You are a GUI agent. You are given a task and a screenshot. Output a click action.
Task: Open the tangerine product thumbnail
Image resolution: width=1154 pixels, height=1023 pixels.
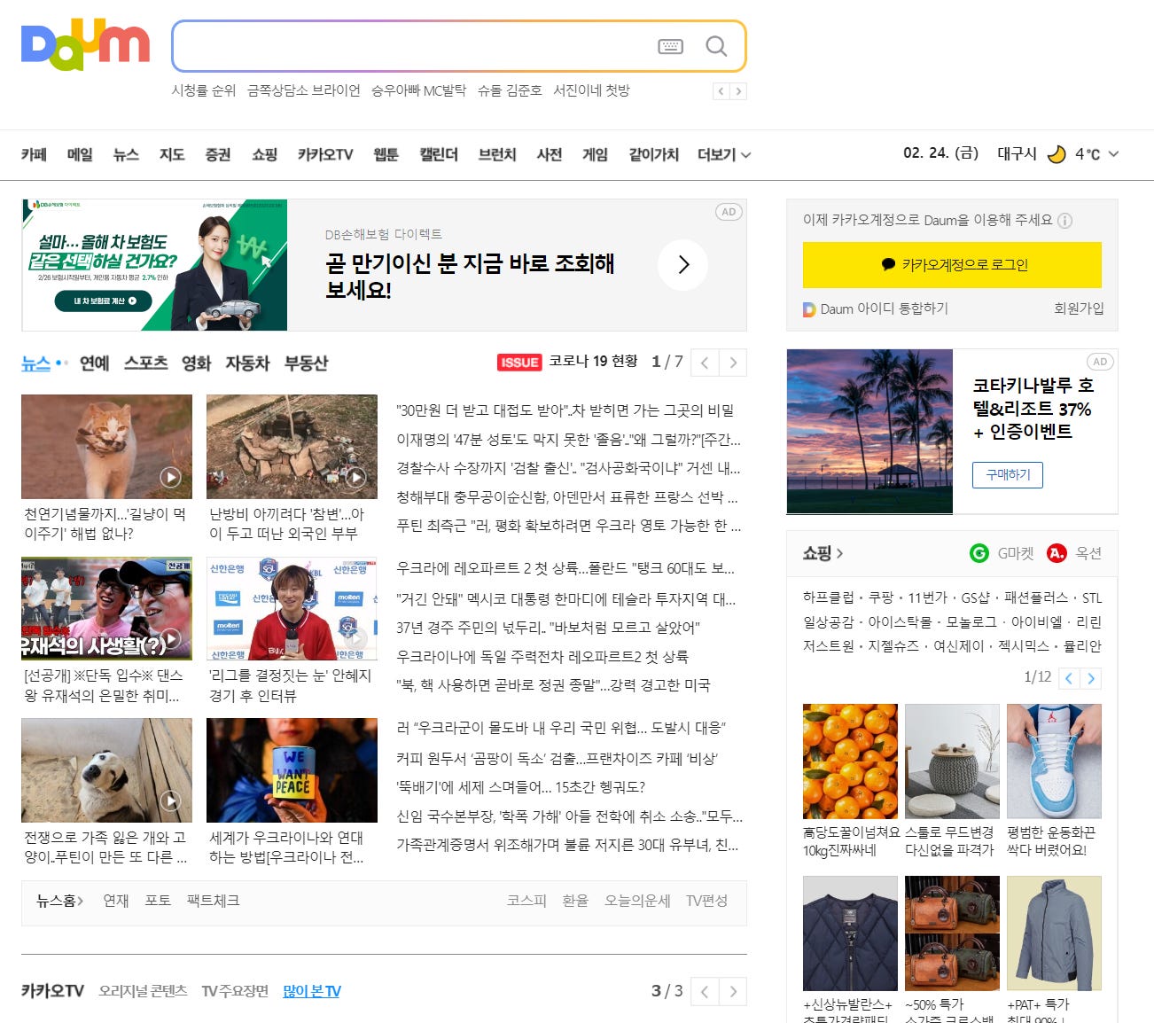tap(850, 761)
